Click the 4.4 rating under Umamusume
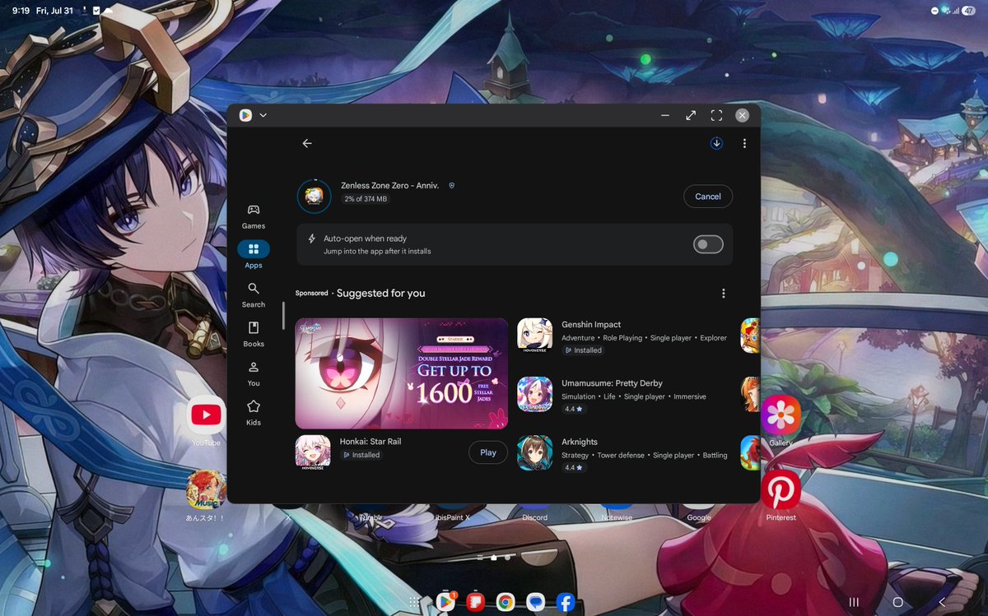Image resolution: width=988 pixels, height=616 pixels. 574,409
